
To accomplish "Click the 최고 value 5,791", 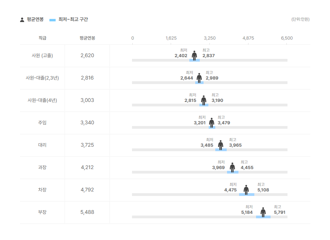I will point(280,212).
